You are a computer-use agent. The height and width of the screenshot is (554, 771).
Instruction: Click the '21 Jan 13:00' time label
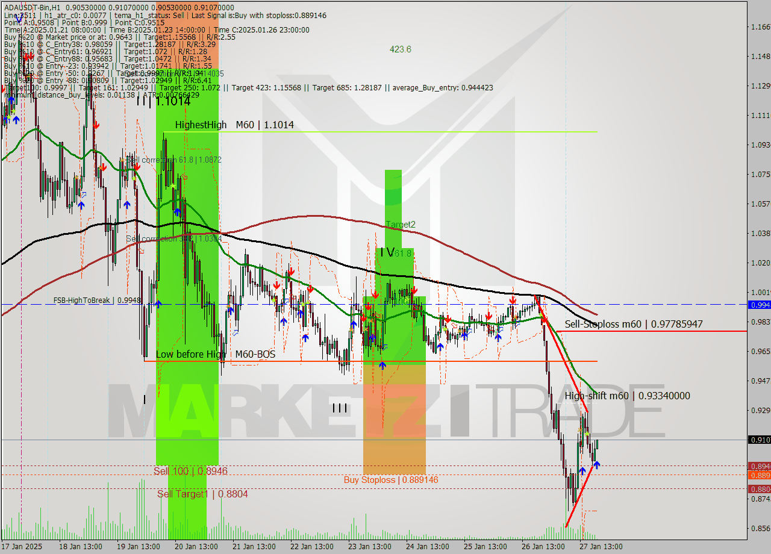point(254,547)
